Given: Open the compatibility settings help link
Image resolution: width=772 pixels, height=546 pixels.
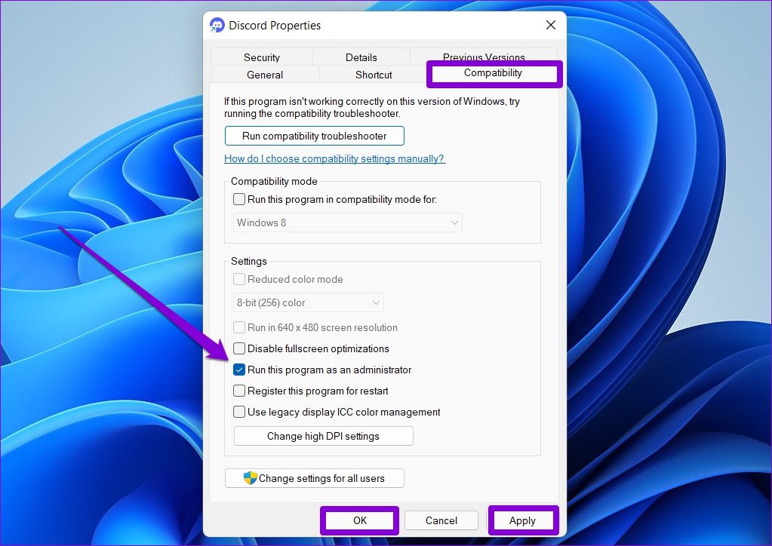Looking at the screenshot, I should pos(334,158).
